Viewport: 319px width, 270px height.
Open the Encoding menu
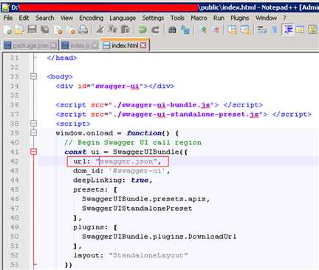coord(91,18)
